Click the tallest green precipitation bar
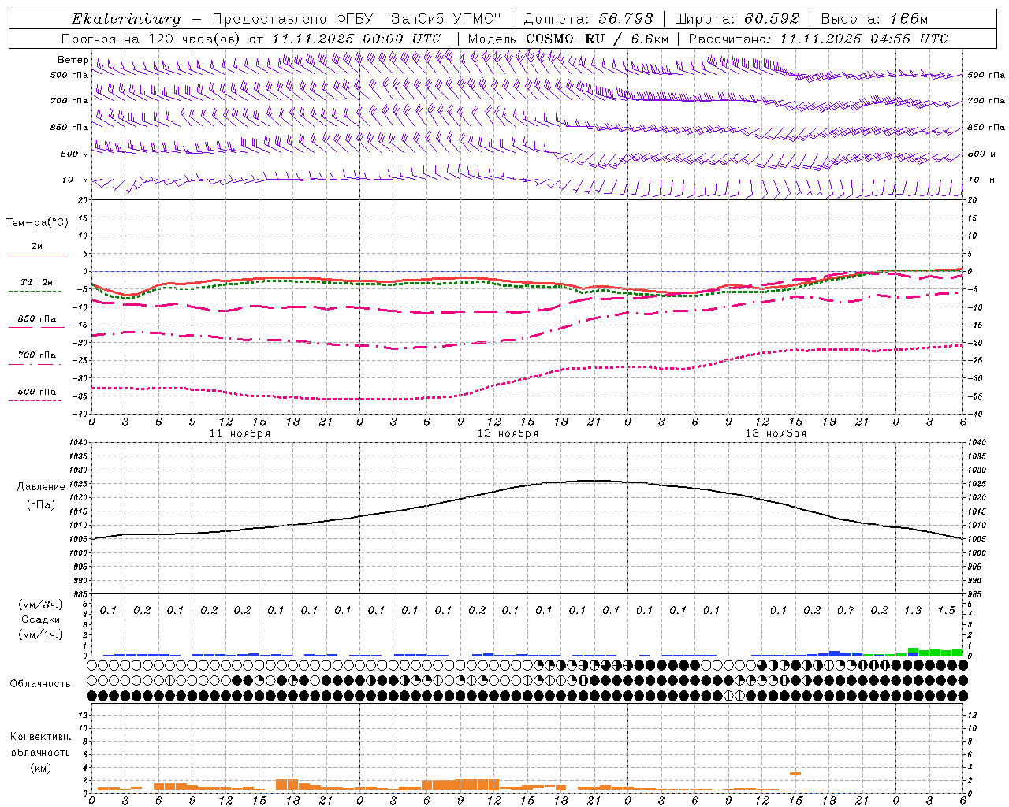Viewport: 1009px width, 807px height. point(913,650)
